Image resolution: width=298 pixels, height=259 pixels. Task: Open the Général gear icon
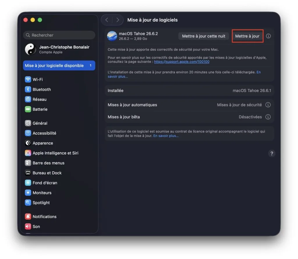pos(28,123)
